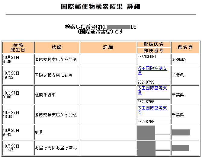202x159 pixels.
Task: Click the 詳細 column header
Action: tap(108, 47)
